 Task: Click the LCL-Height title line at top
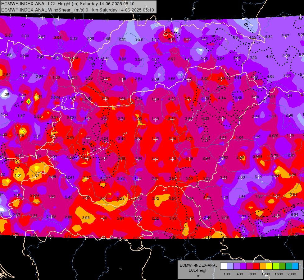68,4
